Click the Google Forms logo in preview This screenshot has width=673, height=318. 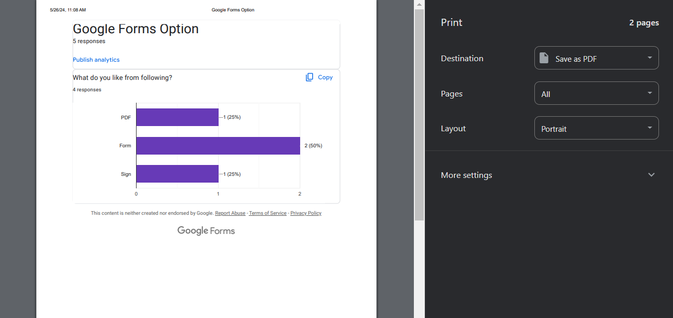(x=206, y=231)
